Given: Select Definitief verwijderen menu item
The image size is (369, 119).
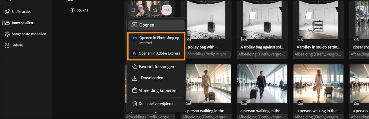Looking at the screenshot, I should pos(156,104).
